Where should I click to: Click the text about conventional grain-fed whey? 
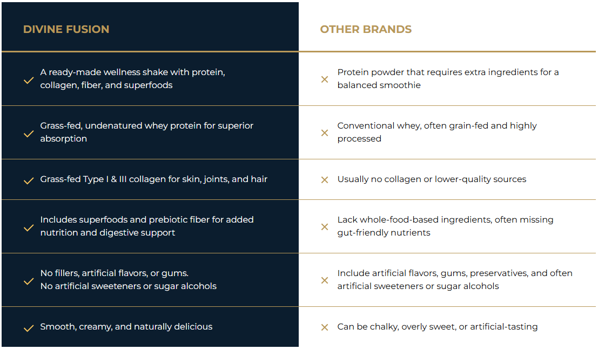pos(437,132)
